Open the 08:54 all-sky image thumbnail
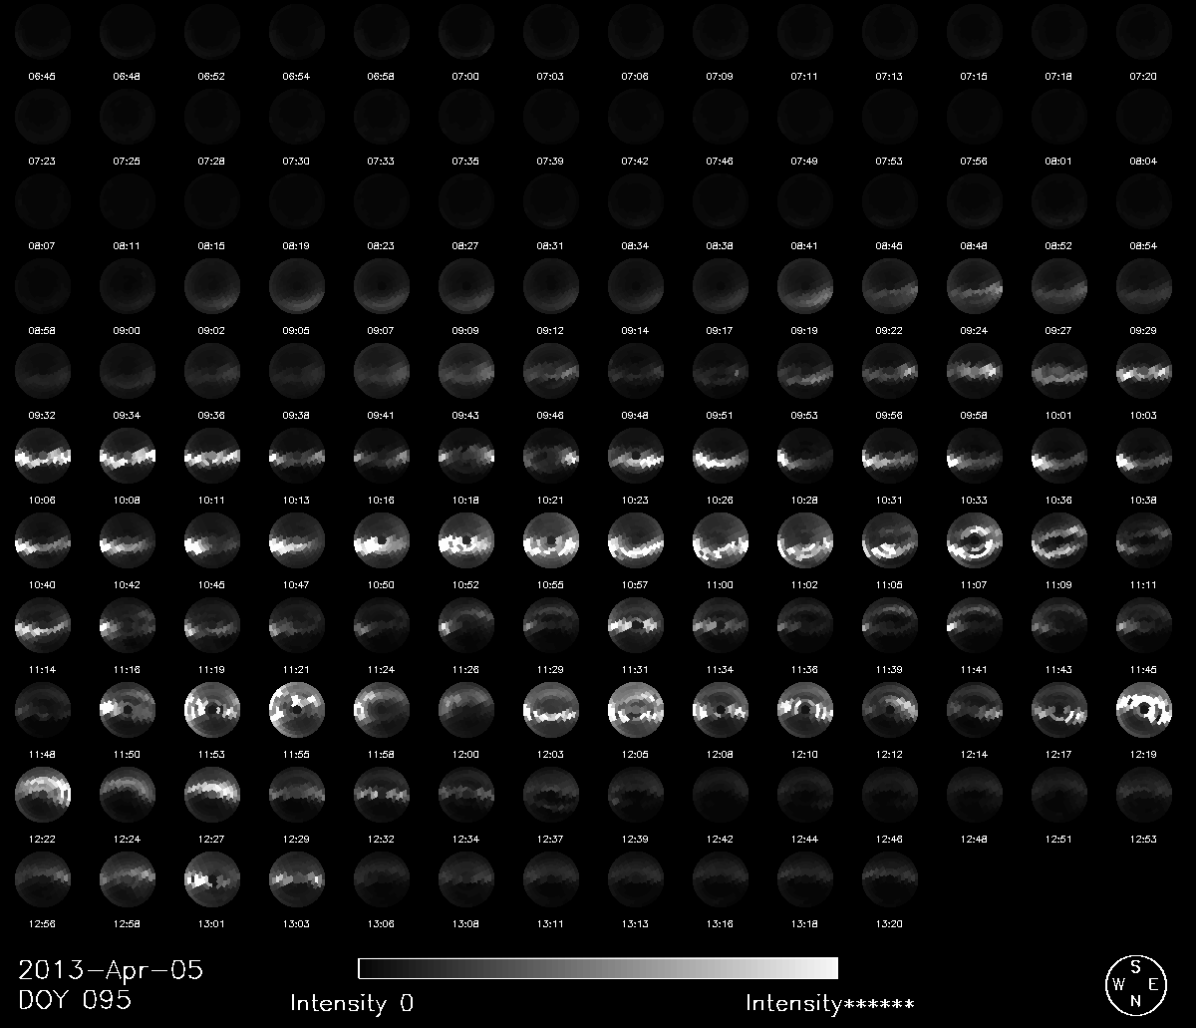The image size is (1196, 1028). tap(1144, 201)
